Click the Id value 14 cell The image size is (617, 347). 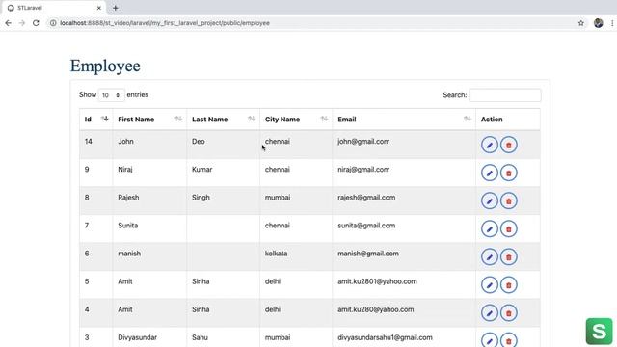[x=96, y=145]
